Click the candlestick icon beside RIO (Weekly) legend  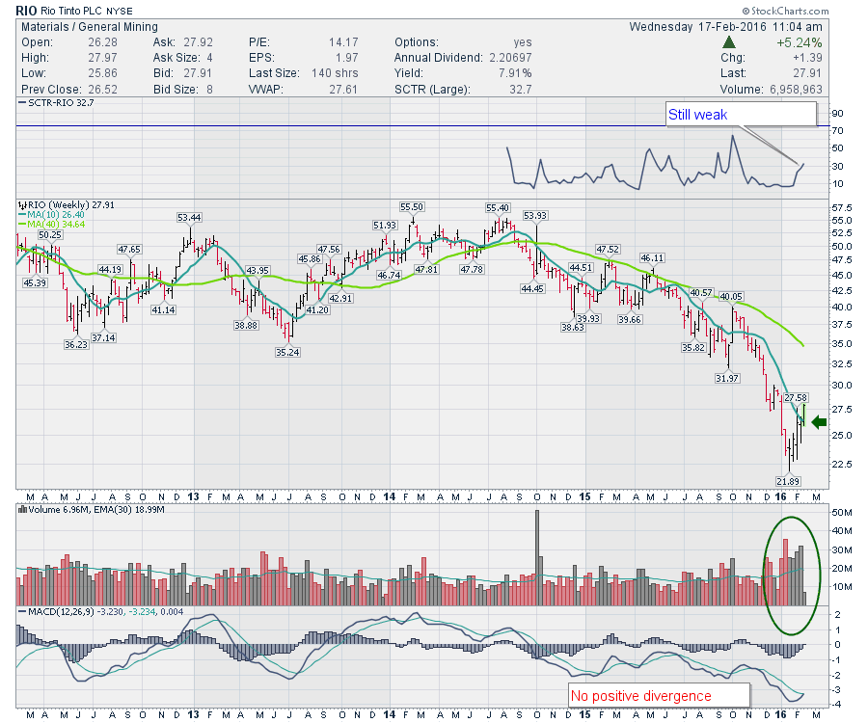tap(23, 205)
